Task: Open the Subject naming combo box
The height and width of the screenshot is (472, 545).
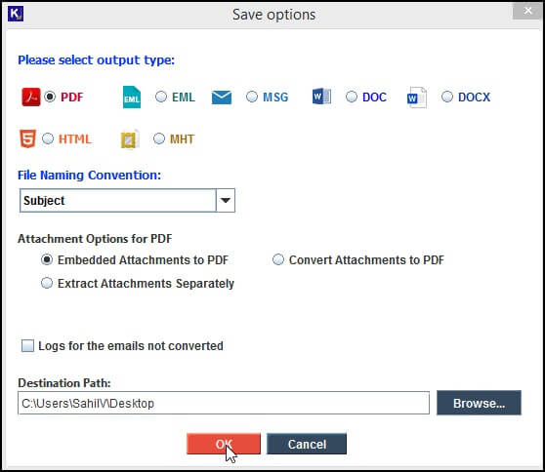Action: click(x=127, y=200)
